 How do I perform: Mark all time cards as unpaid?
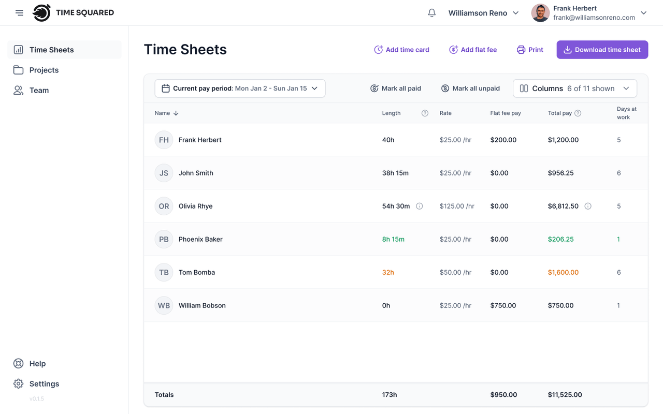470,88
